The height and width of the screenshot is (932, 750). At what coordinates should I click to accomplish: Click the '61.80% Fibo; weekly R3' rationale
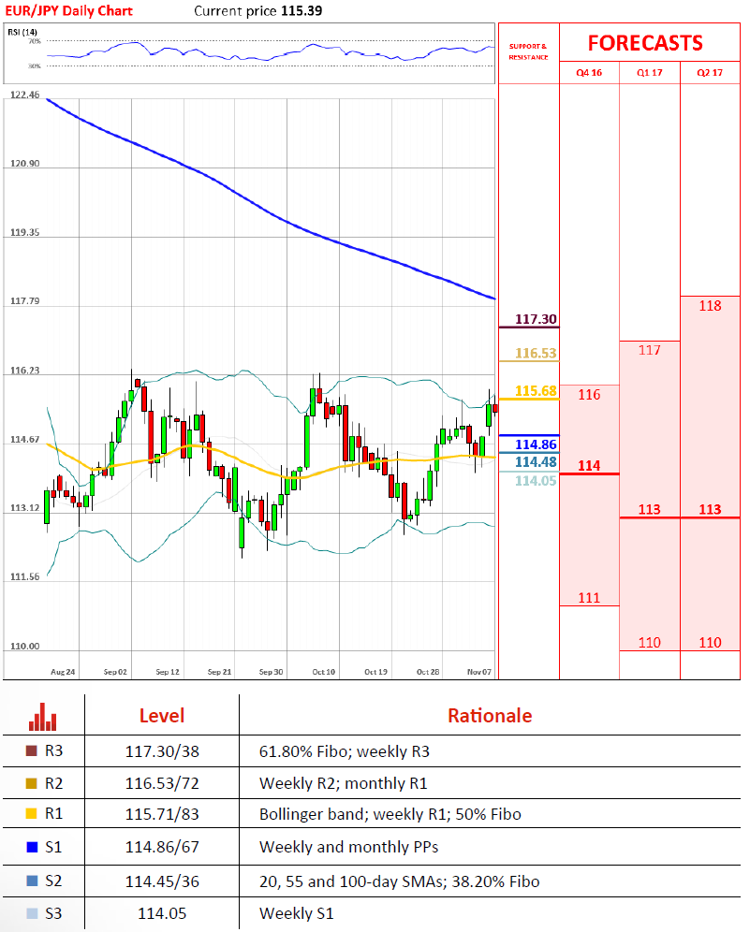pos(345,751)
